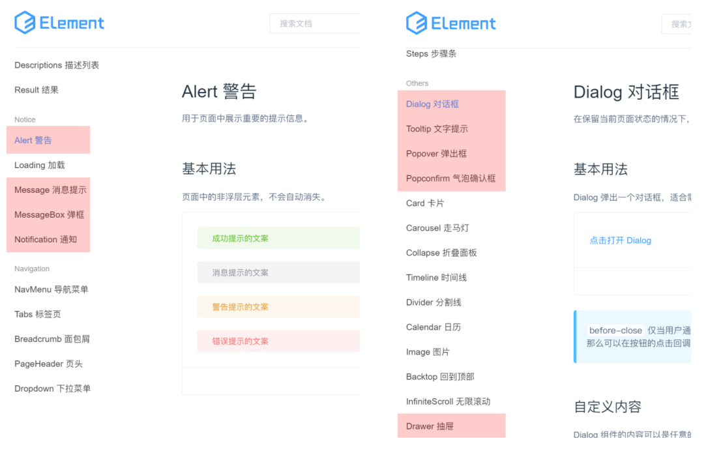Select Dropdown 下拉菜单 in the sidebar
The height and width of the screenshot is (464, 704).
point(53,388)
